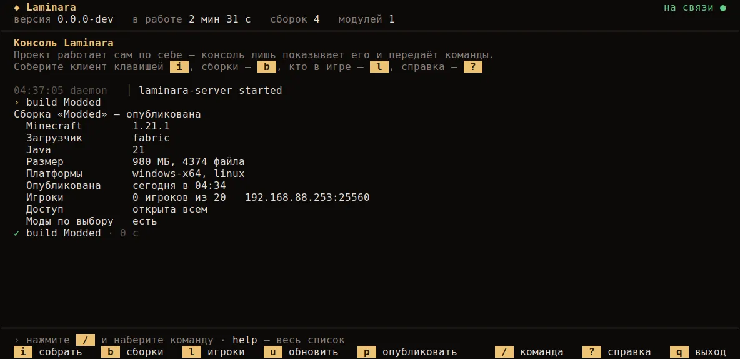Click size value '980 МБ, 4374 файла'

[188, 161]
